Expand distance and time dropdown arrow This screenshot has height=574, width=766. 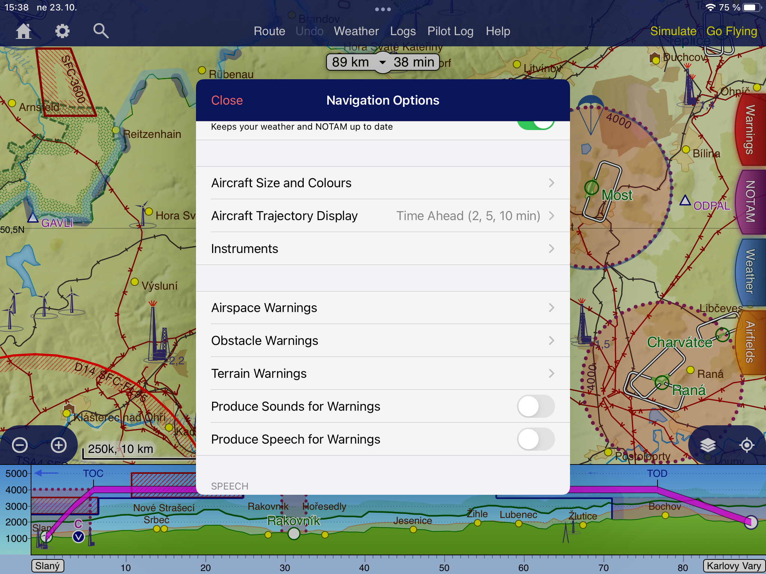pyautogui.click(x=383, y=62)
